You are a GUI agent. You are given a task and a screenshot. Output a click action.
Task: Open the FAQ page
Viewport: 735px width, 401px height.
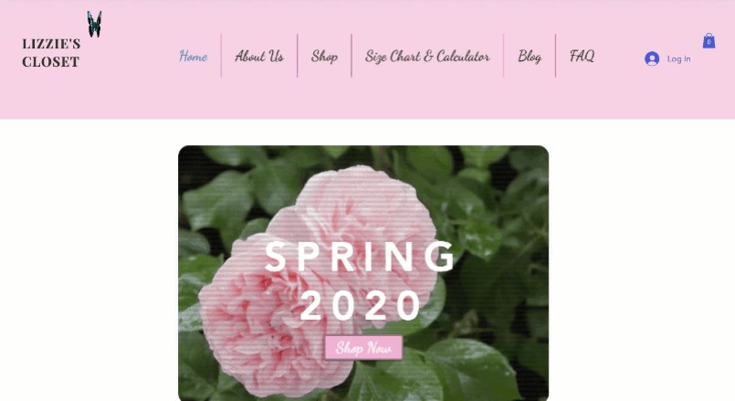[582, 57]
